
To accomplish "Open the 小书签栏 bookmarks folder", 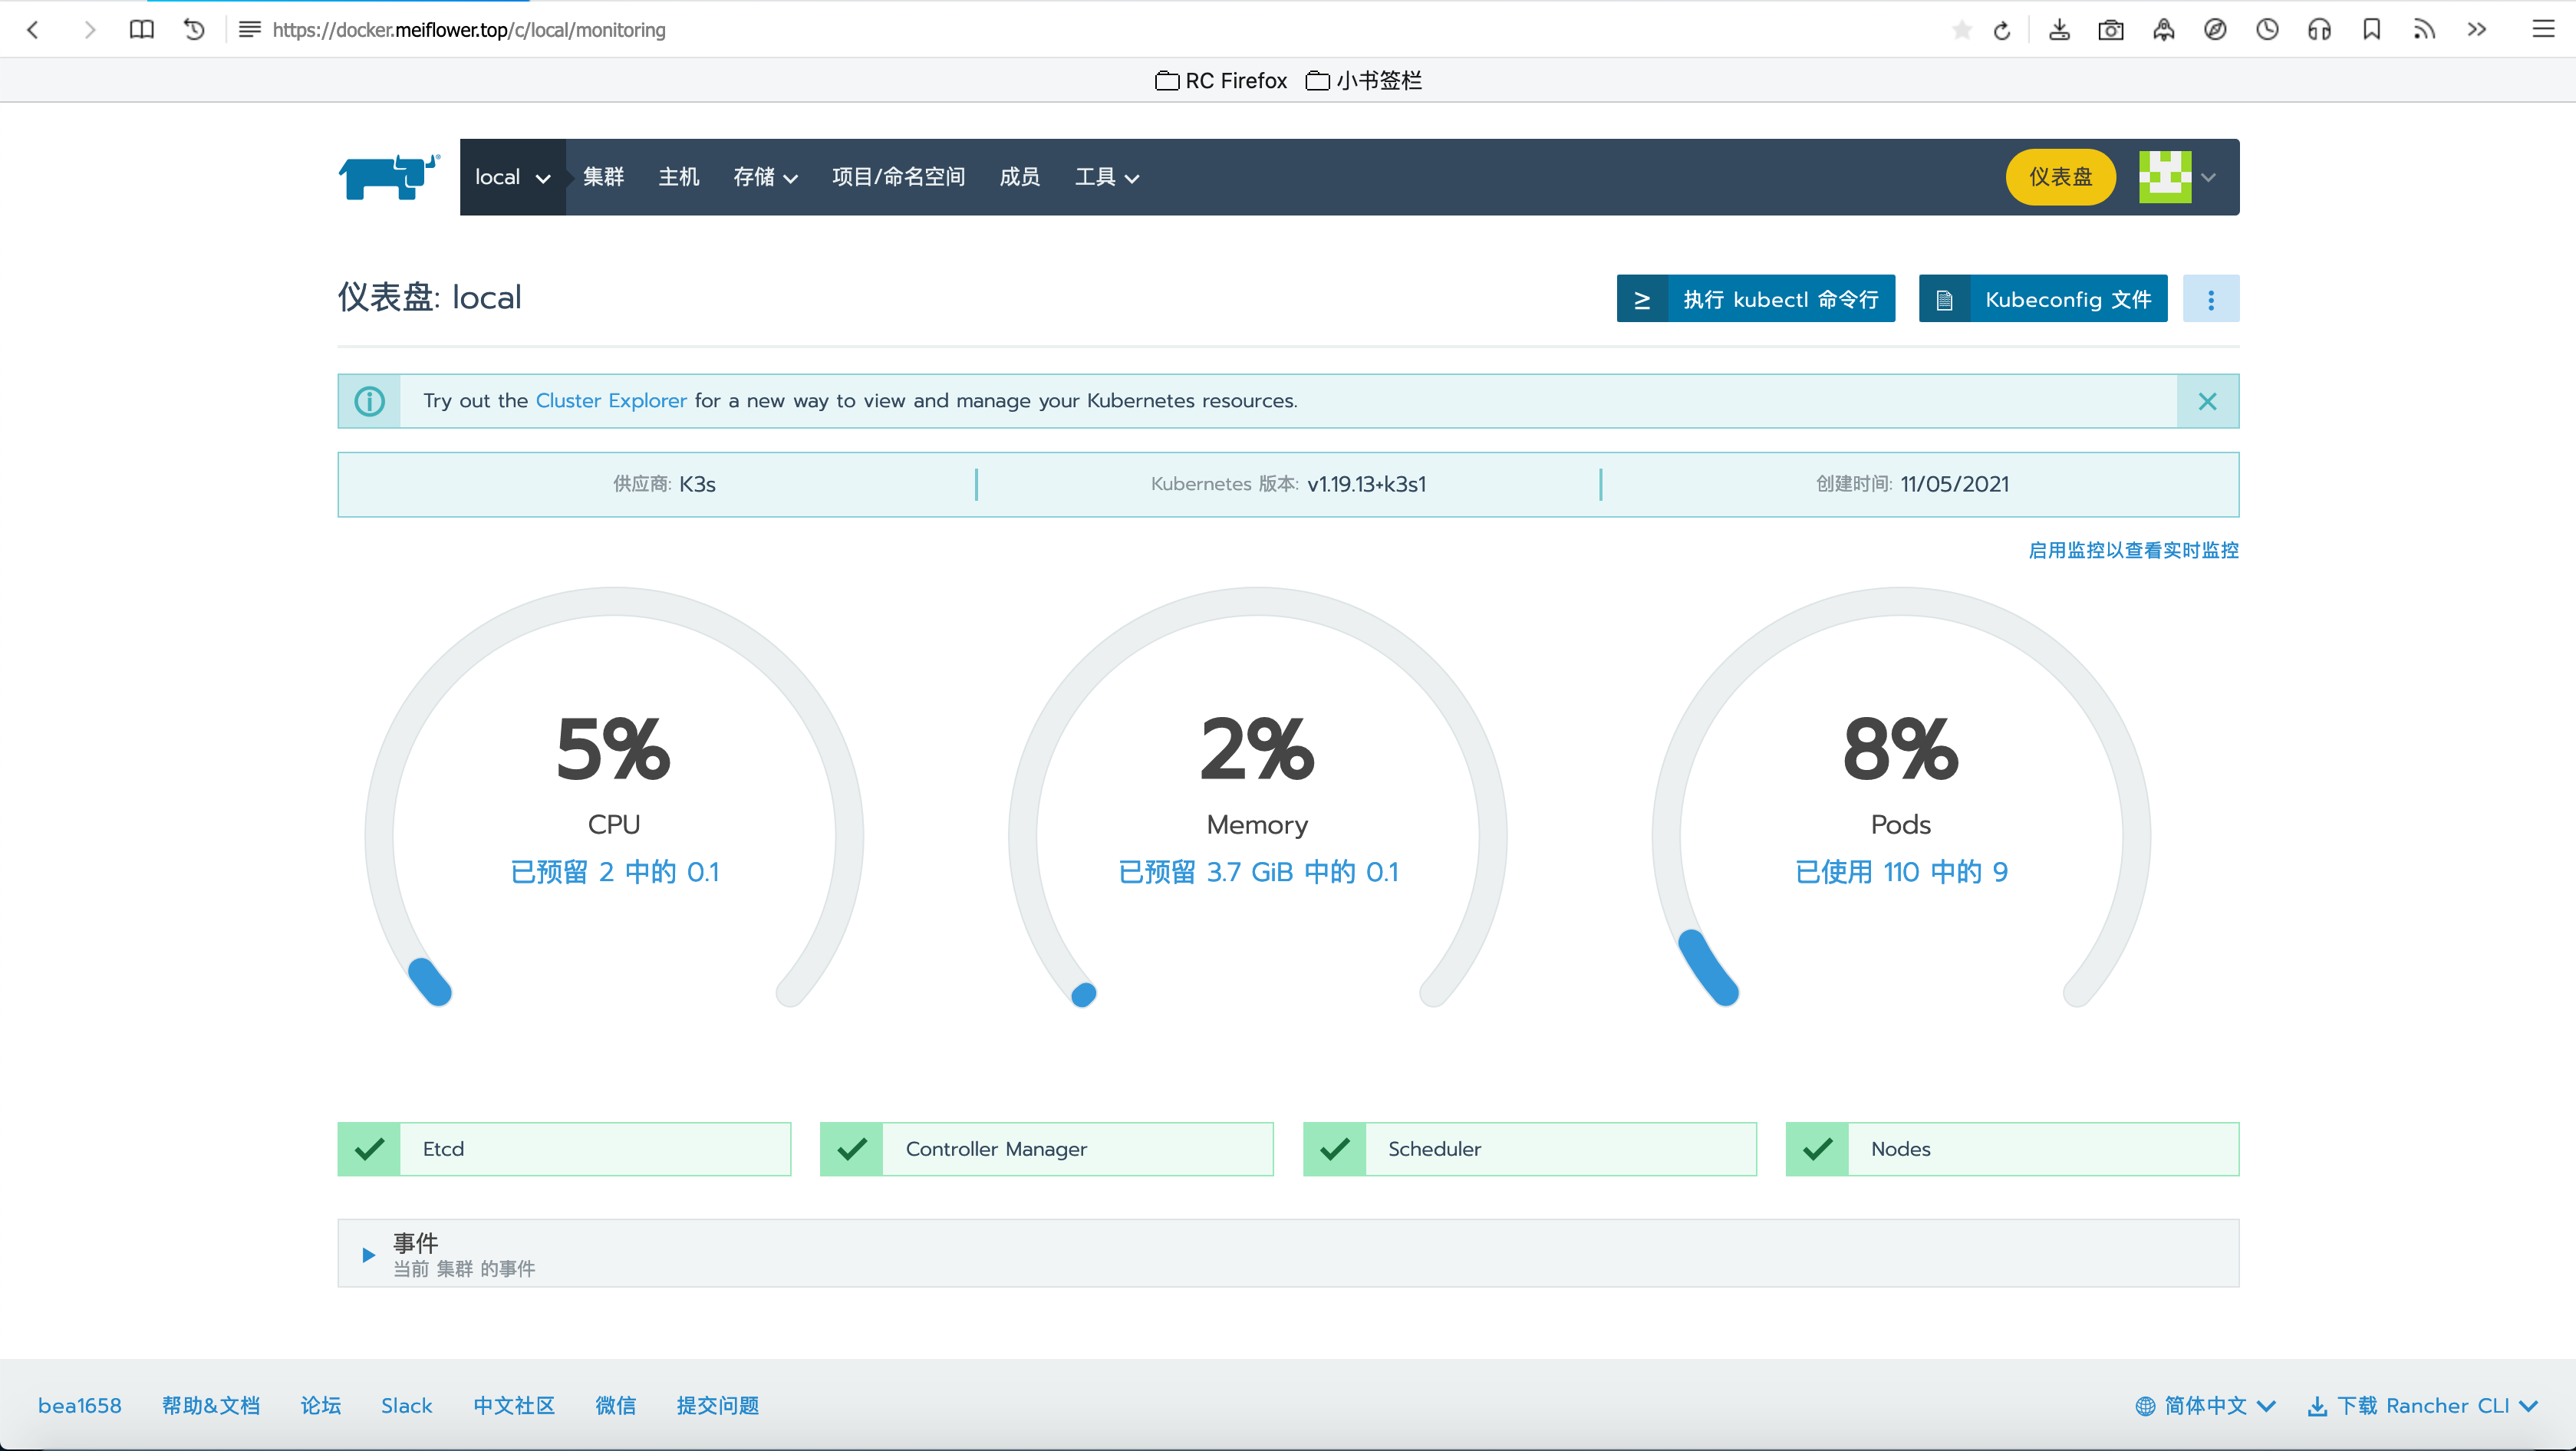I will [1364, 81].
